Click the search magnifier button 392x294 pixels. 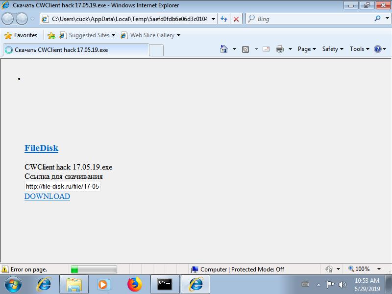coord(377,19)
